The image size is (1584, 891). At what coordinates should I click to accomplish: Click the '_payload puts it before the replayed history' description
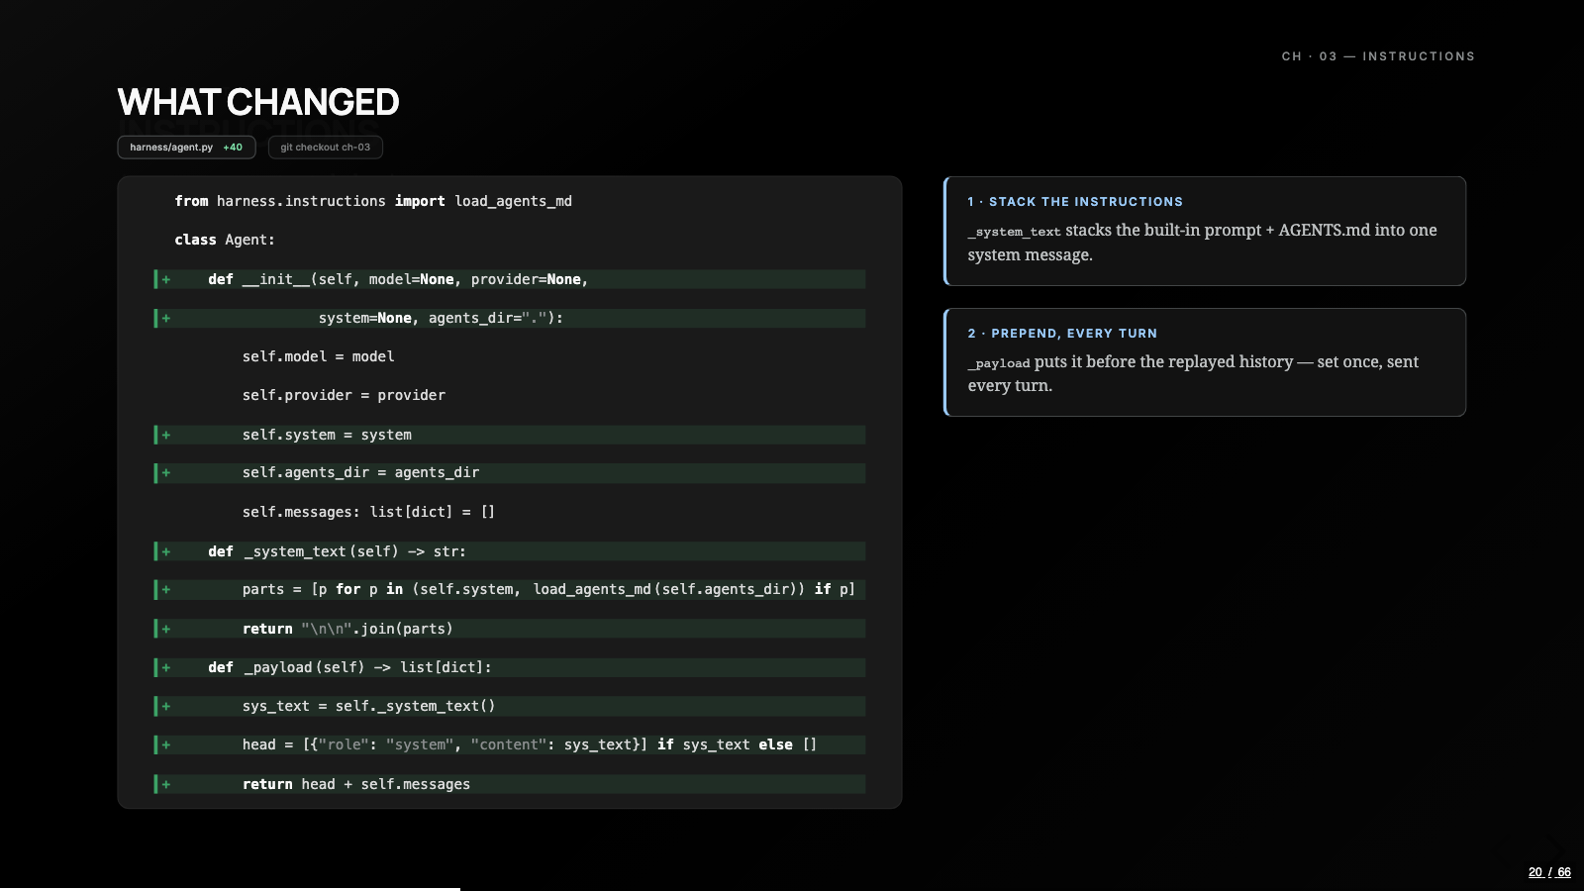click(x=1193, y=374)
